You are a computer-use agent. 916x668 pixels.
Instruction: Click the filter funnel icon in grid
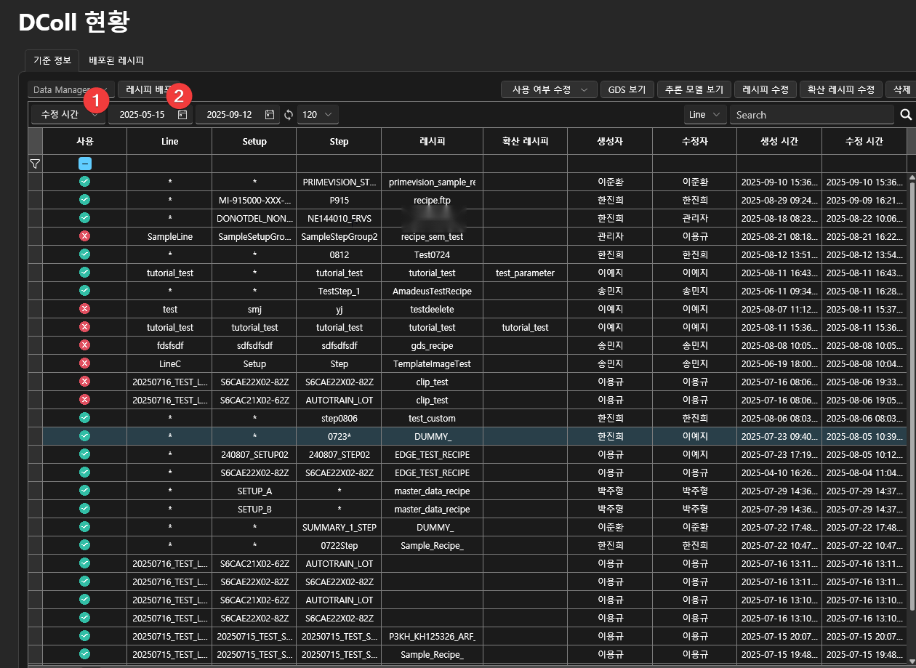(34, 164)
